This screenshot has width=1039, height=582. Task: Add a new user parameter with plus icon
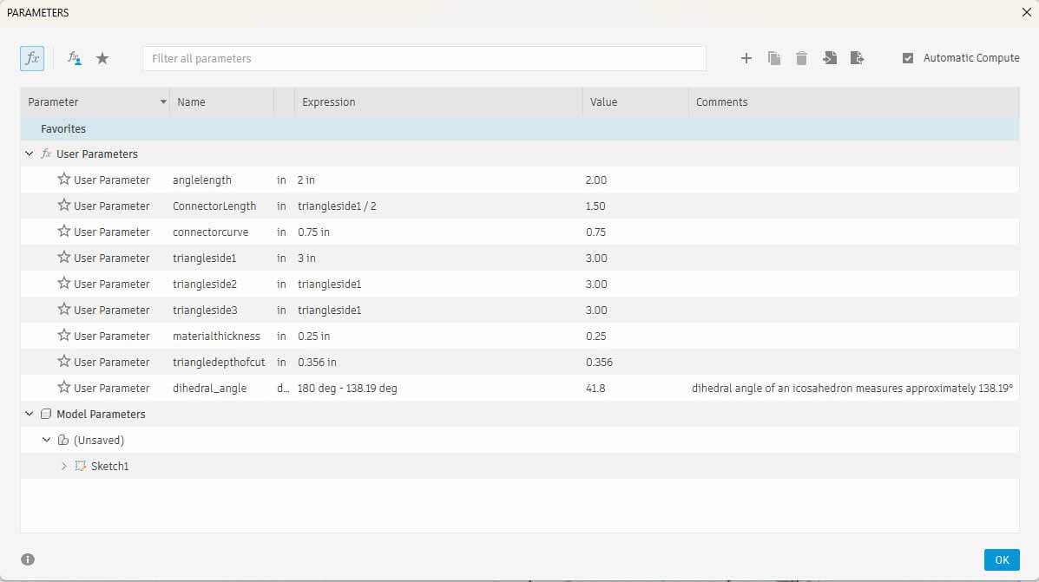coord(746,58)
